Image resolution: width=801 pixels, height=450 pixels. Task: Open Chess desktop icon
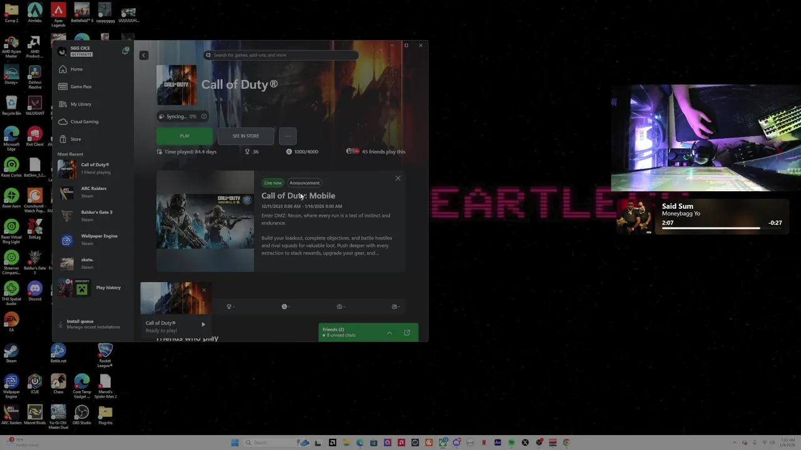58,384
